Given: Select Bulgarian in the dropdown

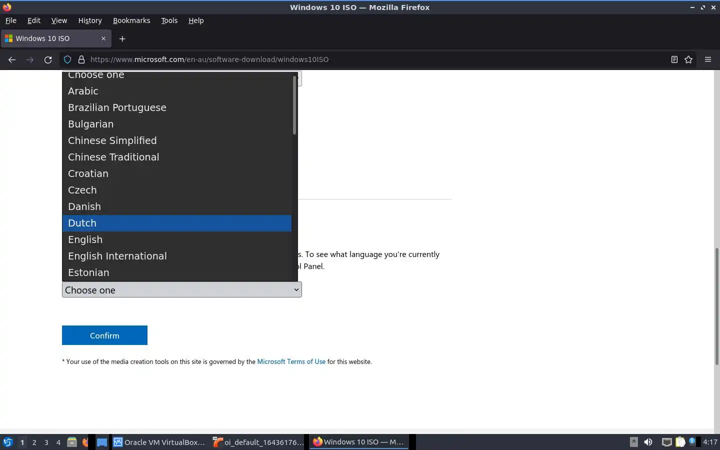Looking at the screenshot, I should [x=177, y=124].
